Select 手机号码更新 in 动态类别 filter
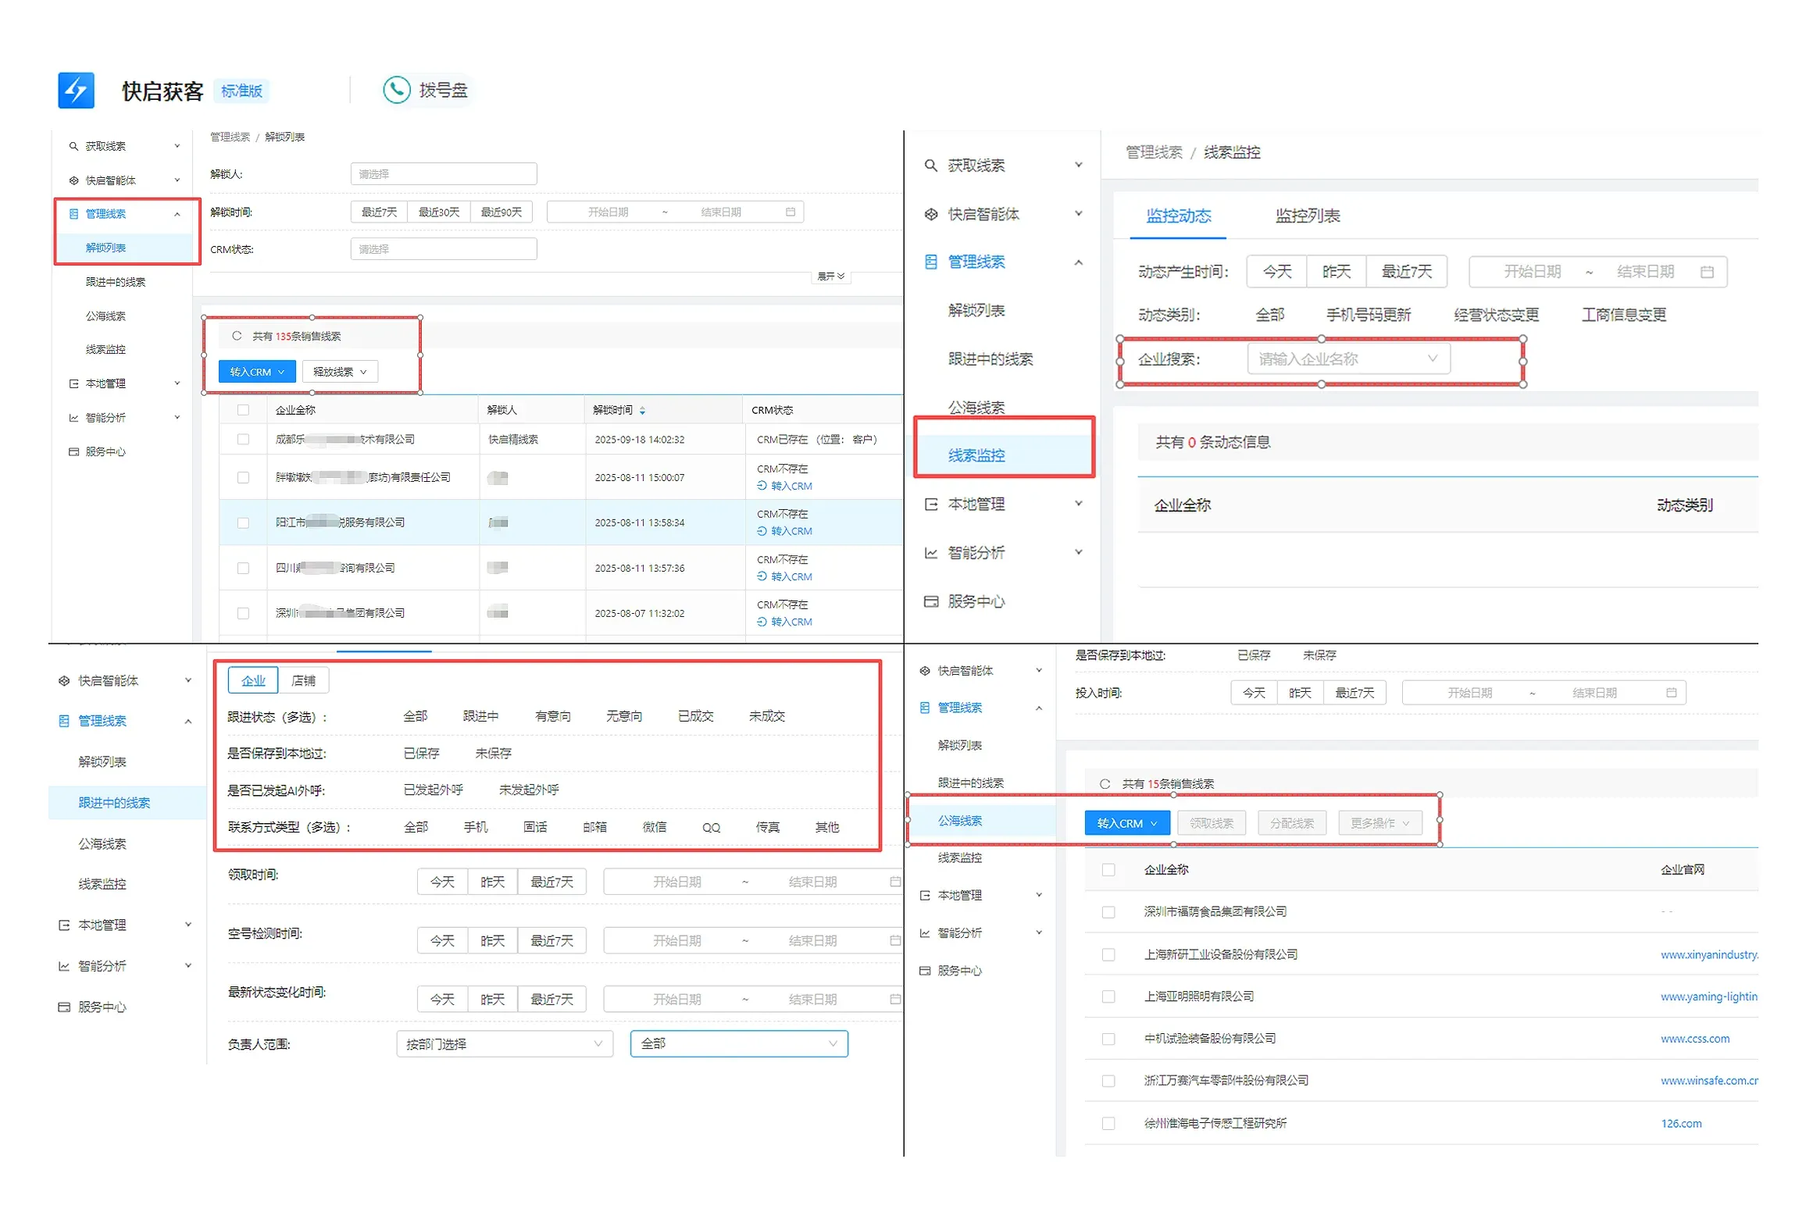The height and width of the screenshot is (1230, 1806). (1368, 315)
